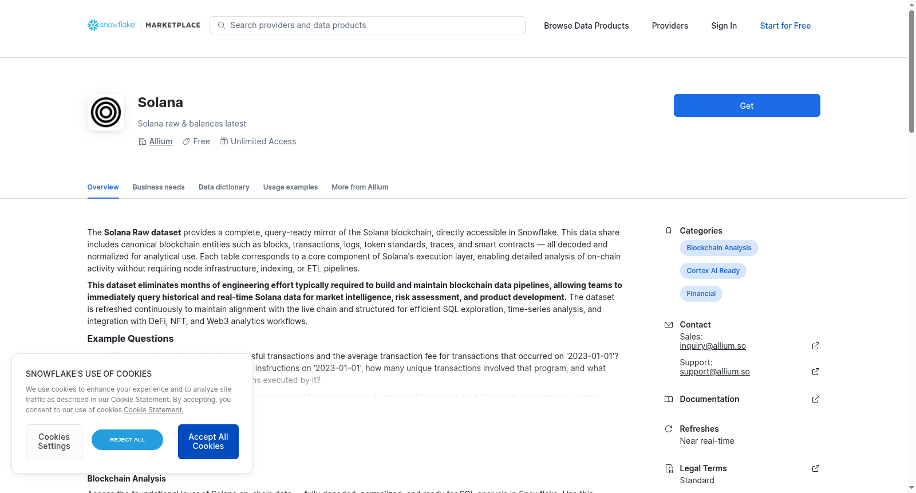Open the More from Allium tab

360,187
